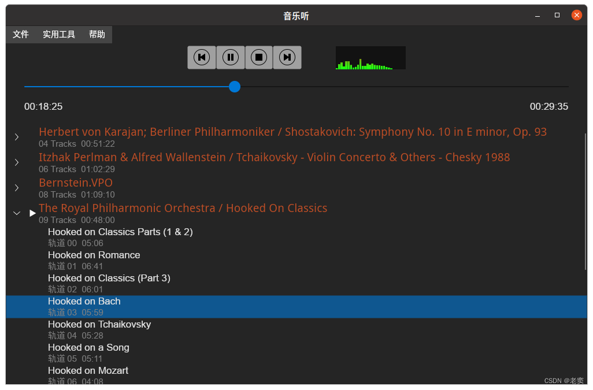Click "06 Tracks 01:02:29" text
Screen dimensions: 593x390
tap(77, 169)
